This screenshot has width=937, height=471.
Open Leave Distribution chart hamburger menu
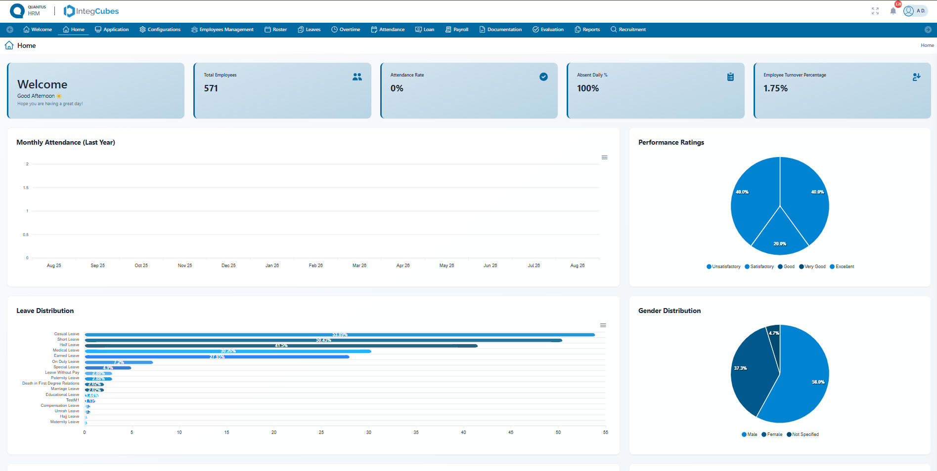pos(603,325)
